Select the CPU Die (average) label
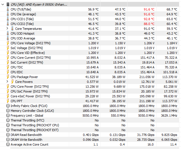 tap(23, 14)
